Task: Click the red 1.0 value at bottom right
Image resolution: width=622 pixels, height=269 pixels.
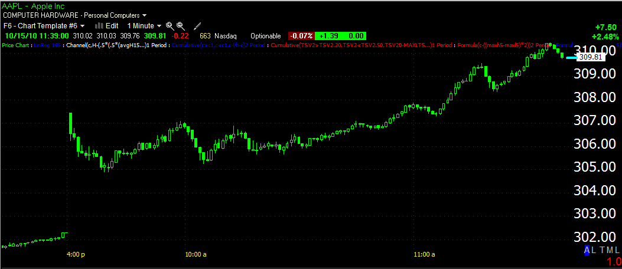Action: [614, 262]
